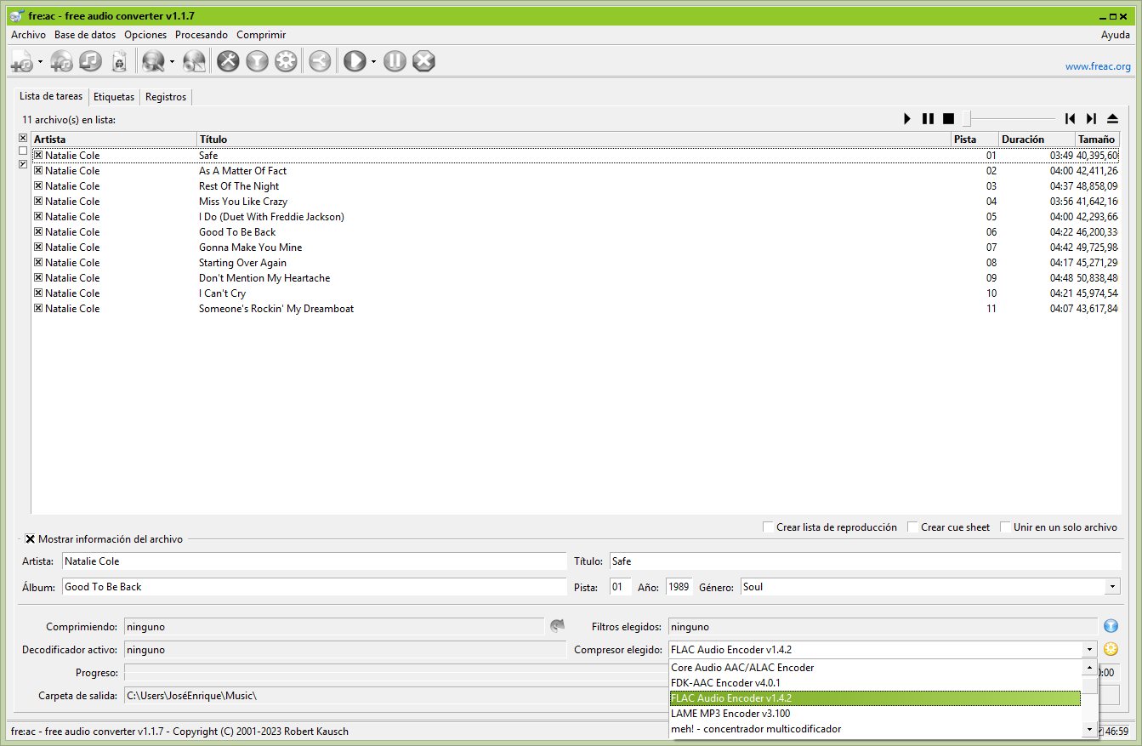Image resolution: width=1142 pixels, height=746 pixels.
Task: Switch to the Etiquetas tab
Action: [x=114, y=97]
